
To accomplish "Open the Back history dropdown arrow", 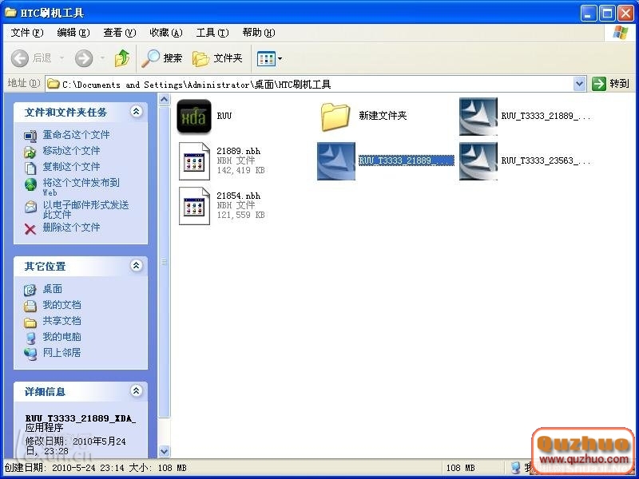I will tap(62, 58).
